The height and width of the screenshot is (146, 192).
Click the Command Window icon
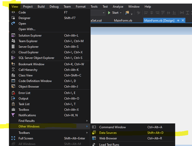tap(94, 127)
